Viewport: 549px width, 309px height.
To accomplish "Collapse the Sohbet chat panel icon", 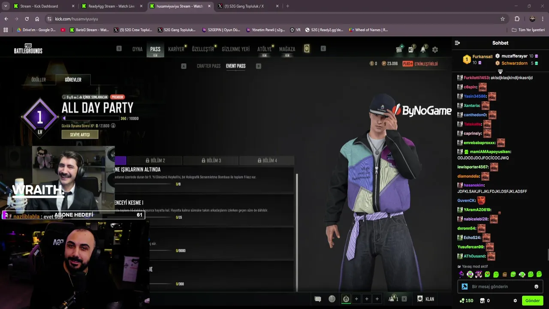I will (x=457, y=43).
